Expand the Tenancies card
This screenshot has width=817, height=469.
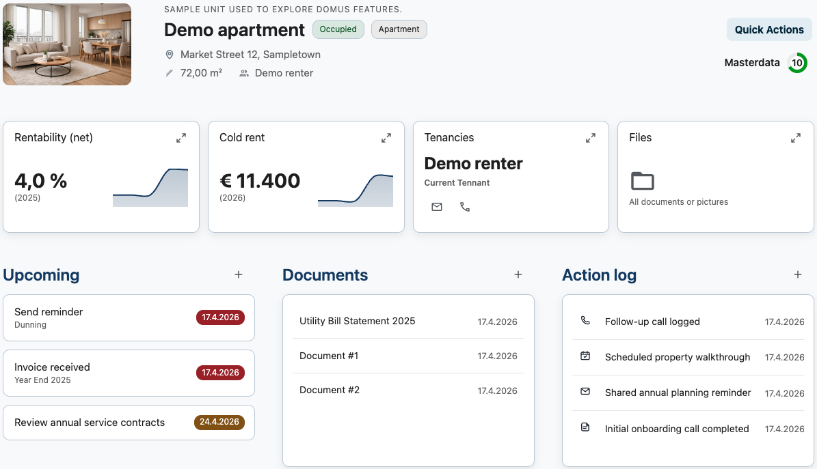click(x=590, y=137)
